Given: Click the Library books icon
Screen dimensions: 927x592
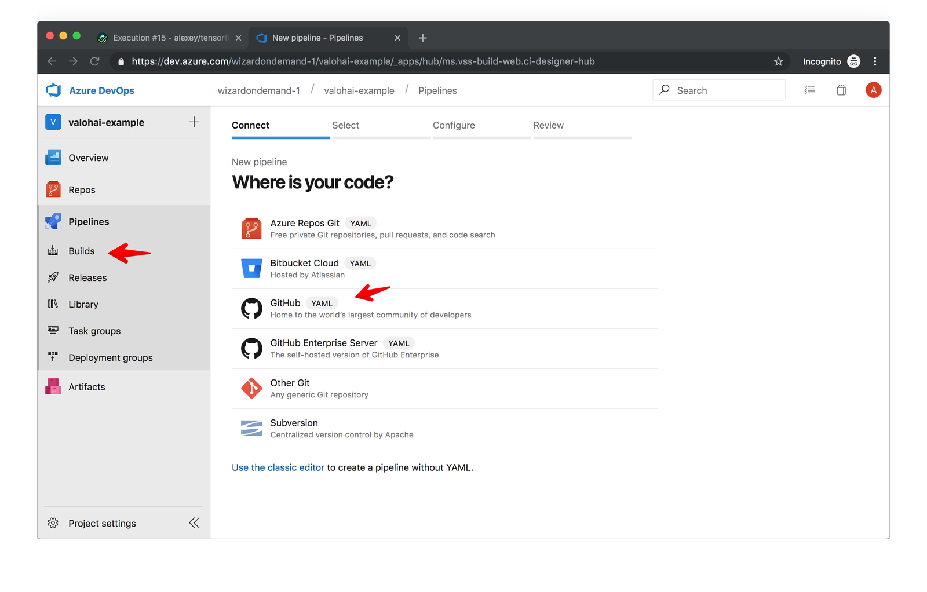Looking at the screenshot, I should [x=53, y=304].
